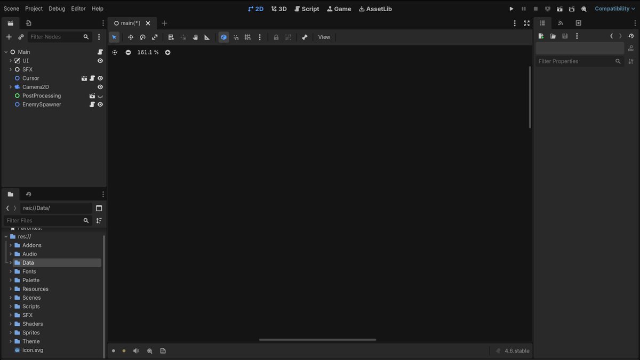The image size is (640, 360).
Task: Click the Filter Nodes search field
Action: (60, 37)
